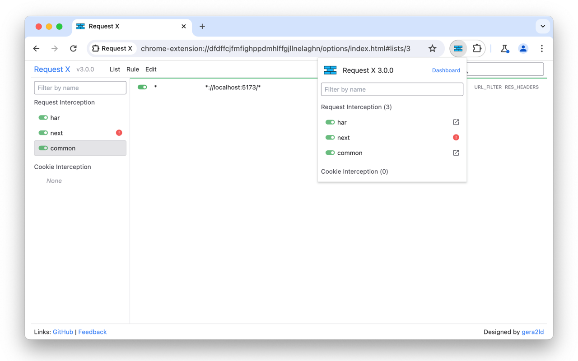Toggle the 'common' switch in the popup

pyautogui.click(x=330, y=153)
